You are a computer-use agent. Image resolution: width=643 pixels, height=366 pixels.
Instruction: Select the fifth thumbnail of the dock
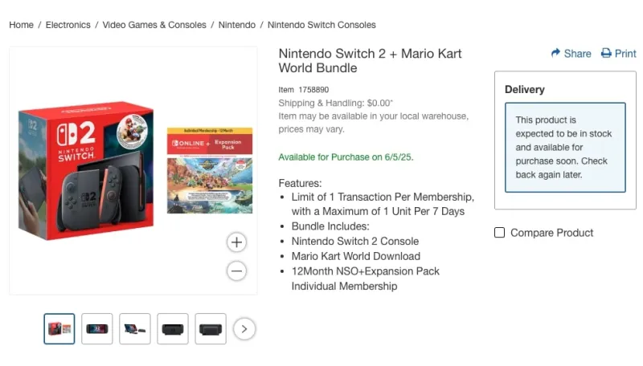(211, 328)
